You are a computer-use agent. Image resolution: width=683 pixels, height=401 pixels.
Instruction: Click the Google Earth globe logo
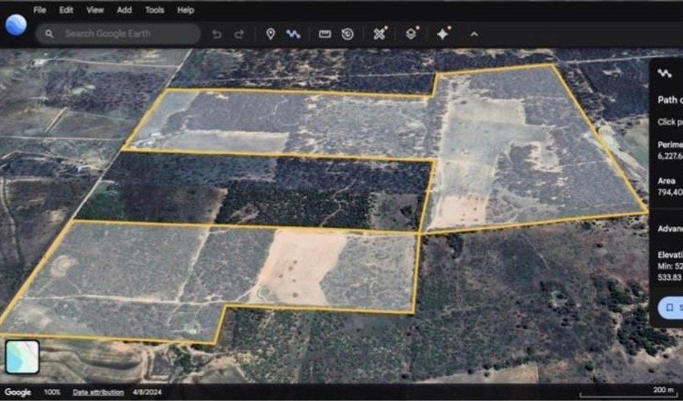click(x=16, y=25)
